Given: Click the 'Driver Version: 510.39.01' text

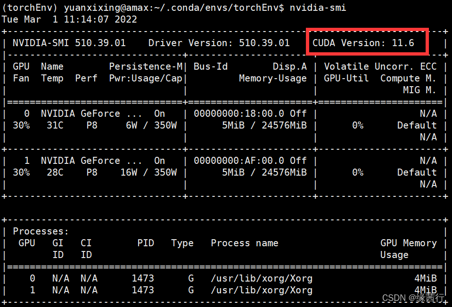Looking at the screenshot, I should [219, 43].
